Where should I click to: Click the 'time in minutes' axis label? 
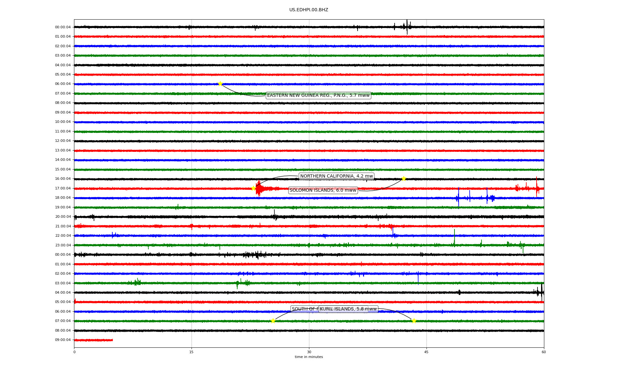click(309, 357)
